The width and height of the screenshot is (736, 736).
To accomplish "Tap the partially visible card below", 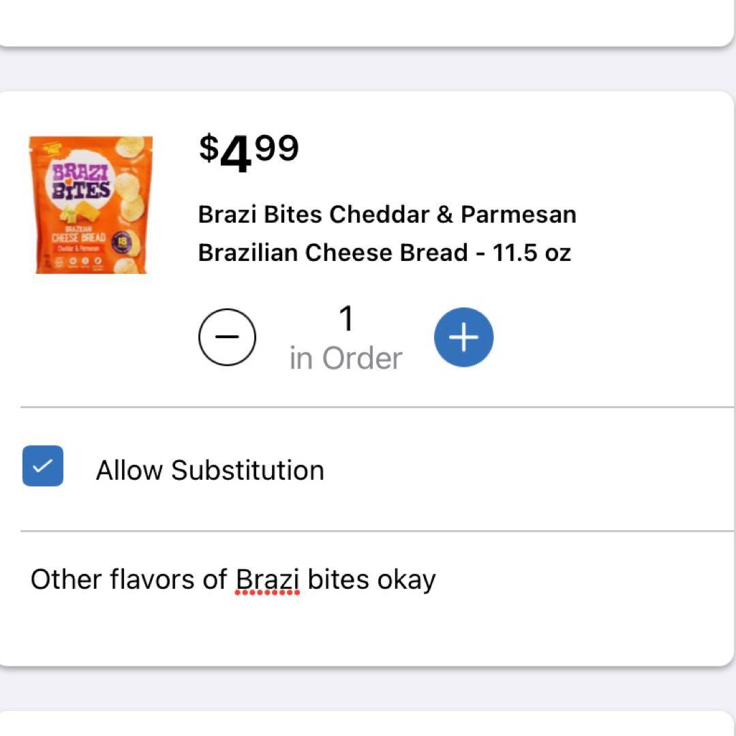I will 368,724.
